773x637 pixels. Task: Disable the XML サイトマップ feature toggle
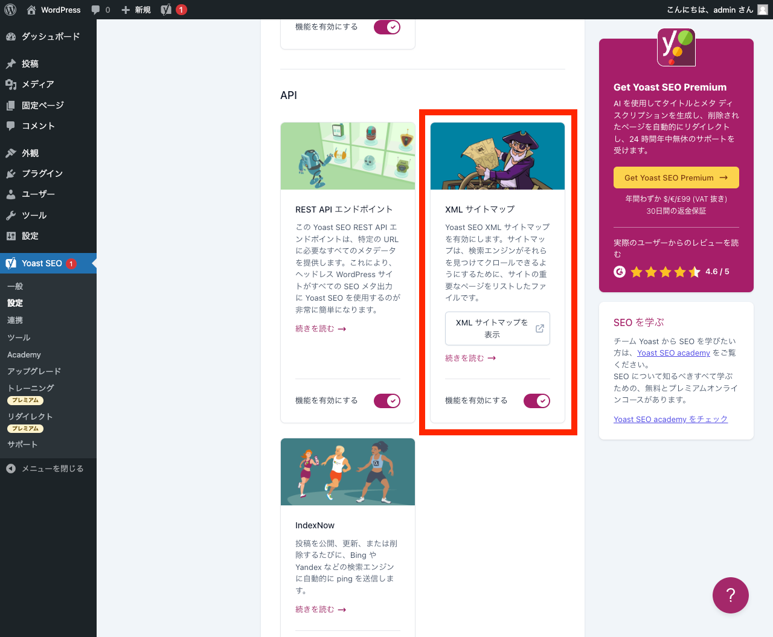pyautogui.click(x=537, y=401)
